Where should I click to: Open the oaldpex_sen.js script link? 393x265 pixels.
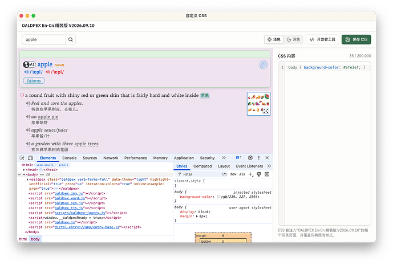click(x=68, y=203)
